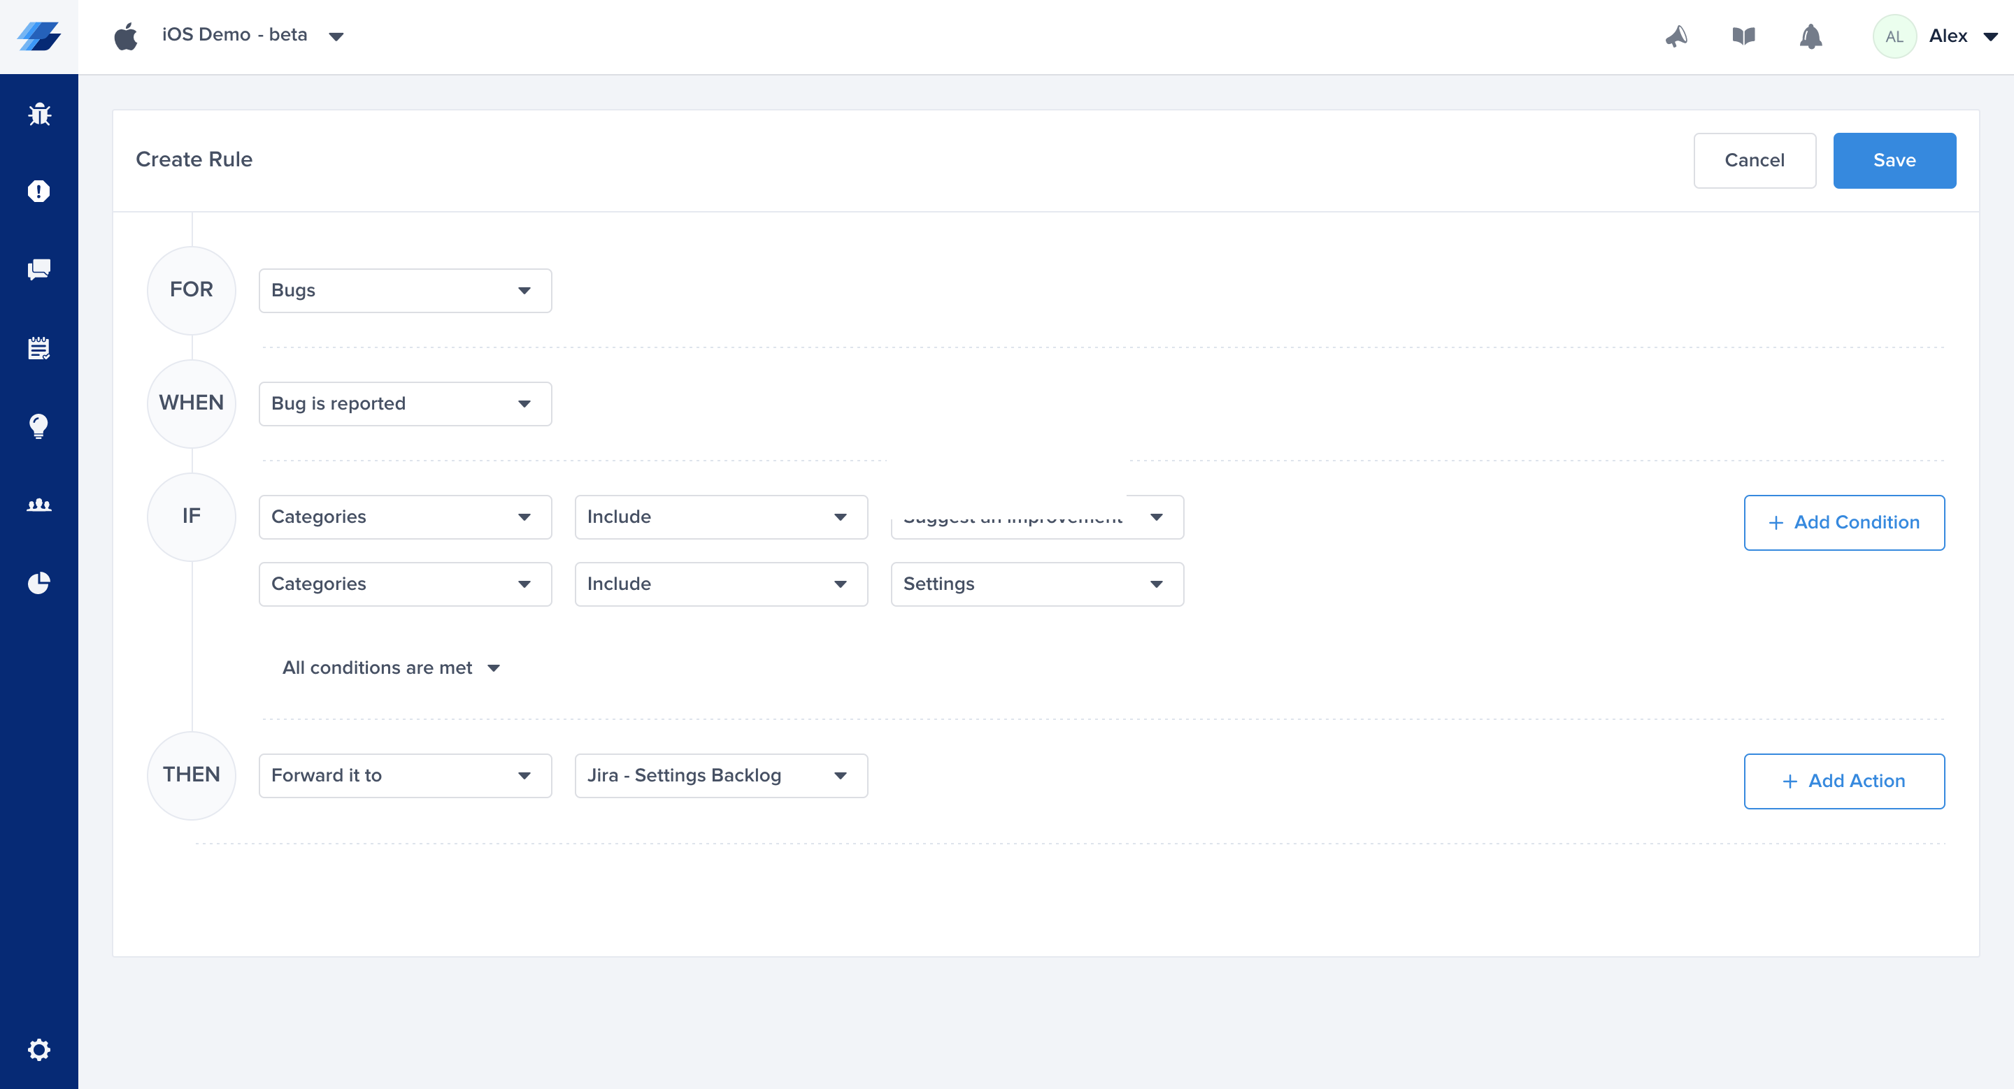Viewport: 2014px width, 1089px height.
Task: Open the Chats sidebar icon
Action: tap(39, 270)
